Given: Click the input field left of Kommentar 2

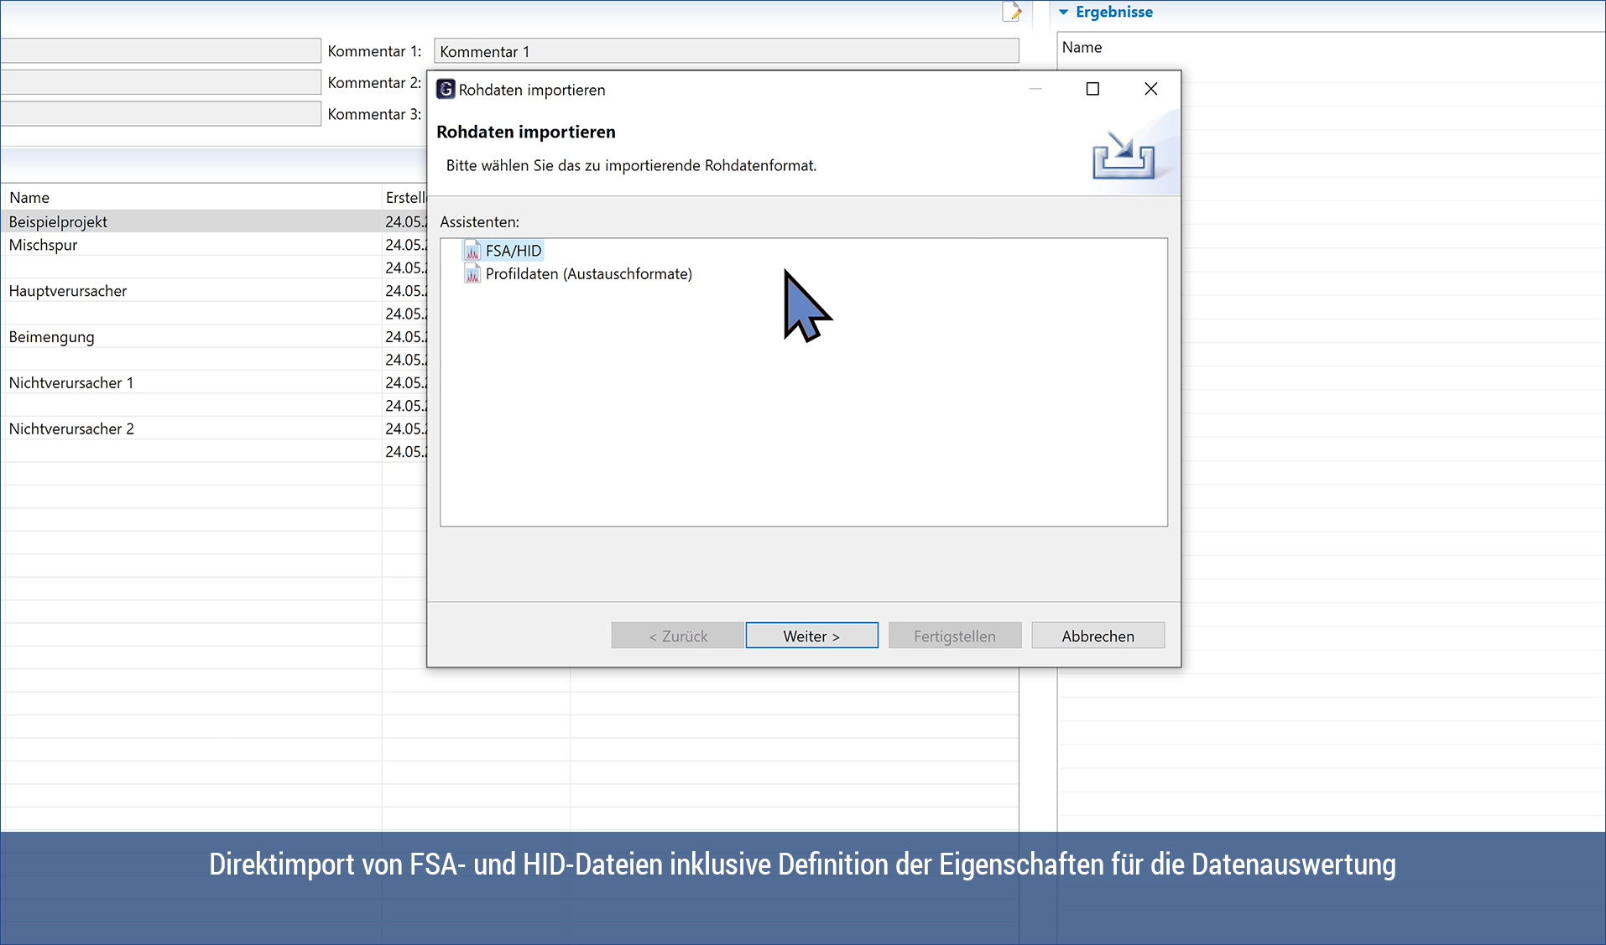Looking at the screenshot, I should tap(160, 82).
